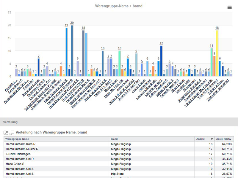The image size is (238, 178).
Task: Open the chart hamburger context menu
Action: [229, 7]
